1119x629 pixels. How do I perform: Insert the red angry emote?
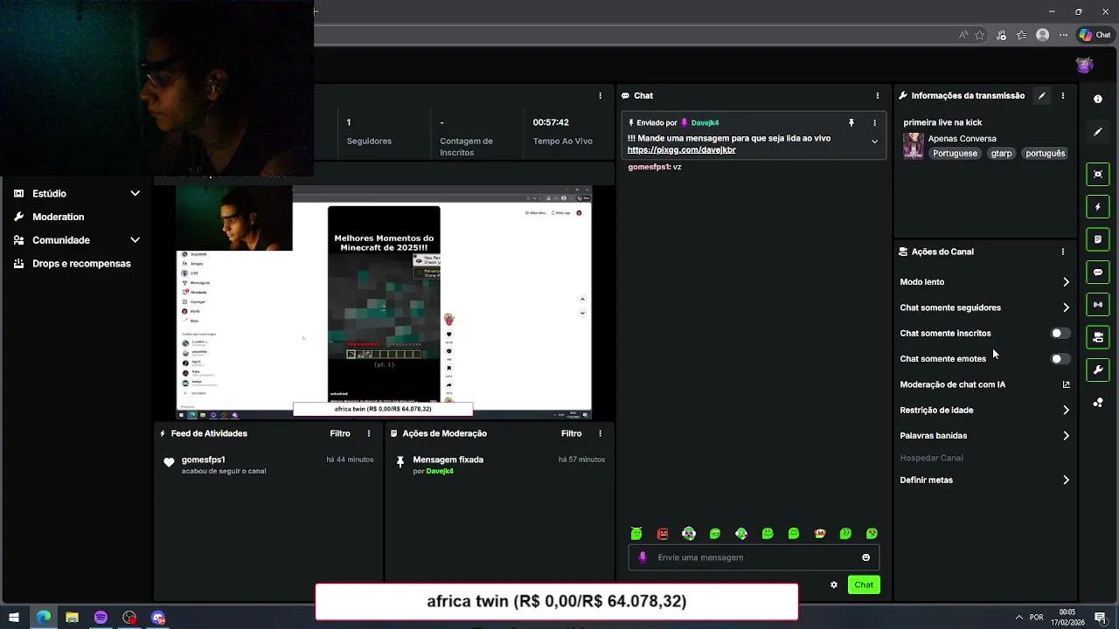point(663,534)
